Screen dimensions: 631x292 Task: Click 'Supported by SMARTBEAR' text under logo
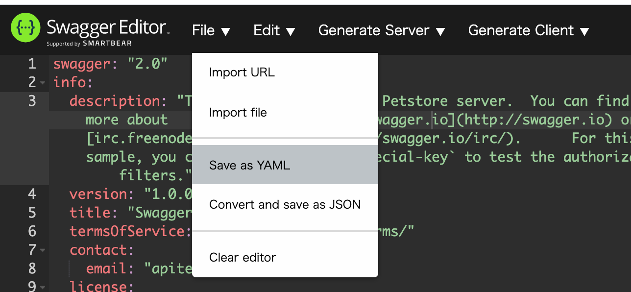(89, 44)
